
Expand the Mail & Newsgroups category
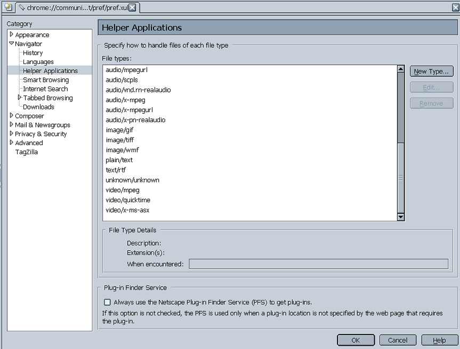click(x=11, y=125)
